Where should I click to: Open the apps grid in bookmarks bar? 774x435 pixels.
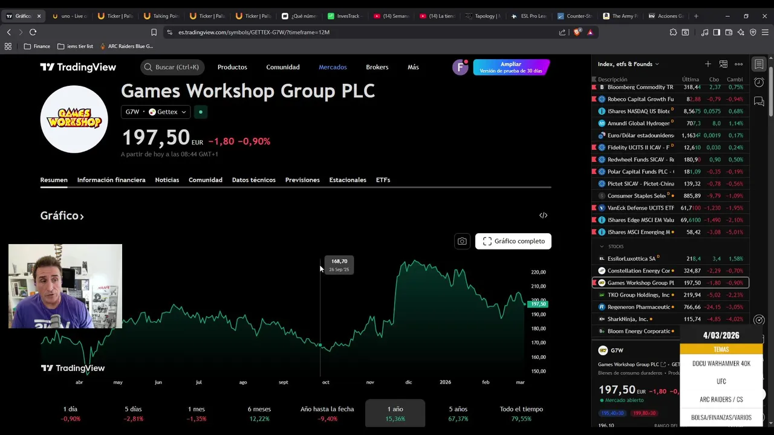(8, 46)
